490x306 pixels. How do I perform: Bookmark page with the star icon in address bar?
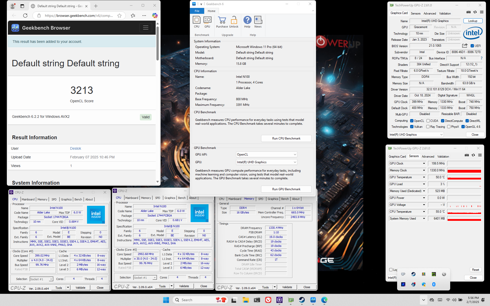119,16
